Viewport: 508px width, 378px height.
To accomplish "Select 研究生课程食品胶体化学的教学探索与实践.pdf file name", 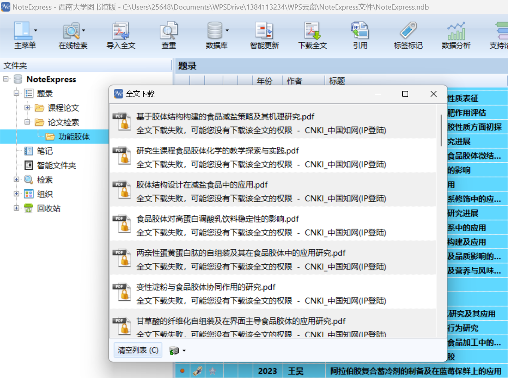I will [x=217, y=151].
